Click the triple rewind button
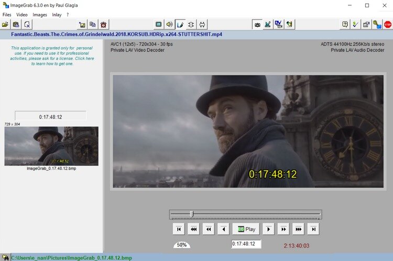This screenshot has width=393, height=261. tap(193, 229)
